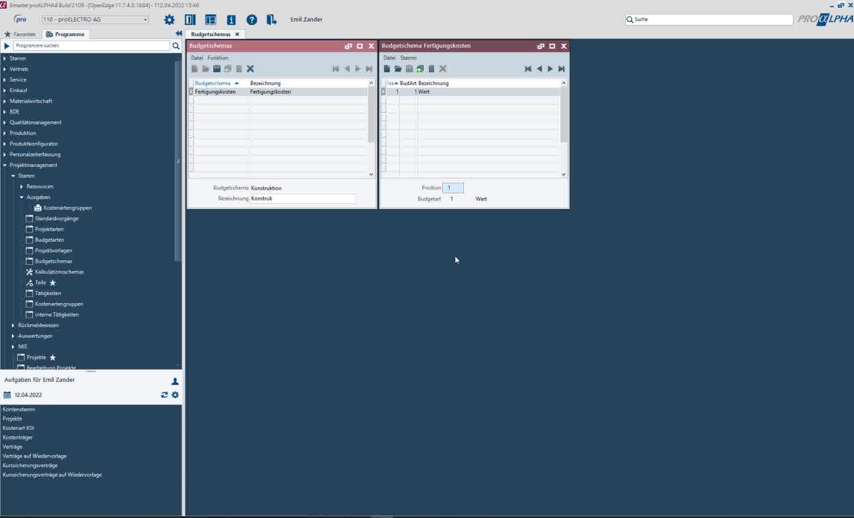854x518 pixels.
Task: Click the green copy icon in Fertigungskosten toolbar
Action: pyautogui.click(x=420, y=69)
